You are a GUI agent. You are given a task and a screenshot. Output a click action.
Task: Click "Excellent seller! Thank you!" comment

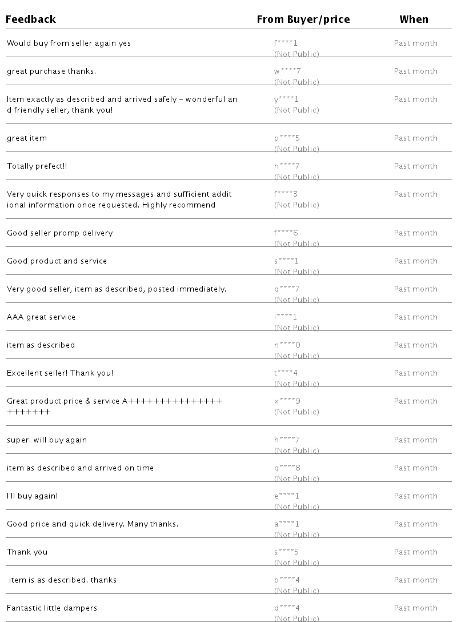click(60, 373)
